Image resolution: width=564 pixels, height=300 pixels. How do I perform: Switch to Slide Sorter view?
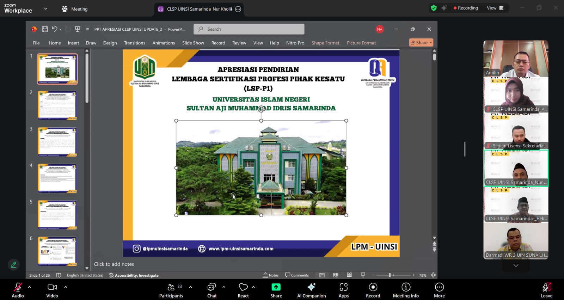coord(336,275)
